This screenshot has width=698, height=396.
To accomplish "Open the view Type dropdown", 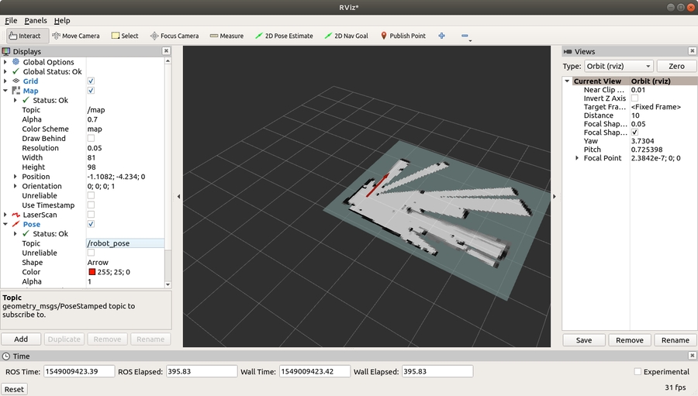I will click(x=618, y=67).
